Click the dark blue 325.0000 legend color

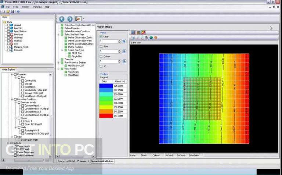[x=106, y=86]
